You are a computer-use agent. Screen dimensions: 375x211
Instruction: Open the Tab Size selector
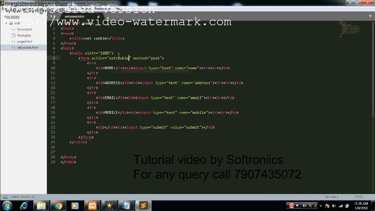pyautogui.click(x=332, y=197)
